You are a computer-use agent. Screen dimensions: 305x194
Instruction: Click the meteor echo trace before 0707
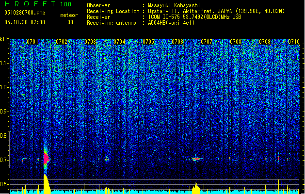click(x=196, y=159)
